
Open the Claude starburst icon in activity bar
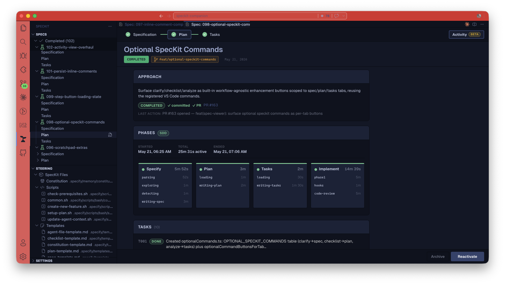point(23,97)
